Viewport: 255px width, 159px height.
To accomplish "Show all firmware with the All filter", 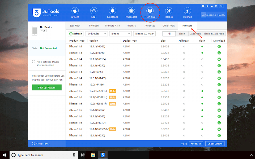I will (169, 34).
